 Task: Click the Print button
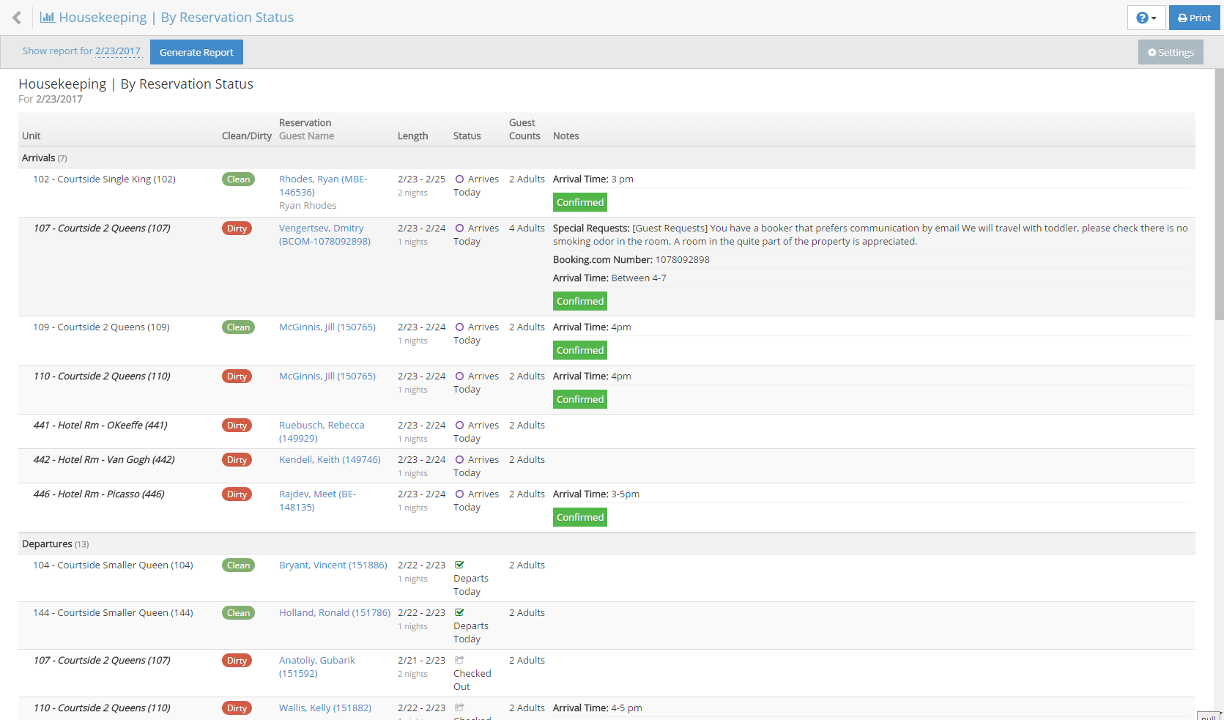(x=1194, y=18)
